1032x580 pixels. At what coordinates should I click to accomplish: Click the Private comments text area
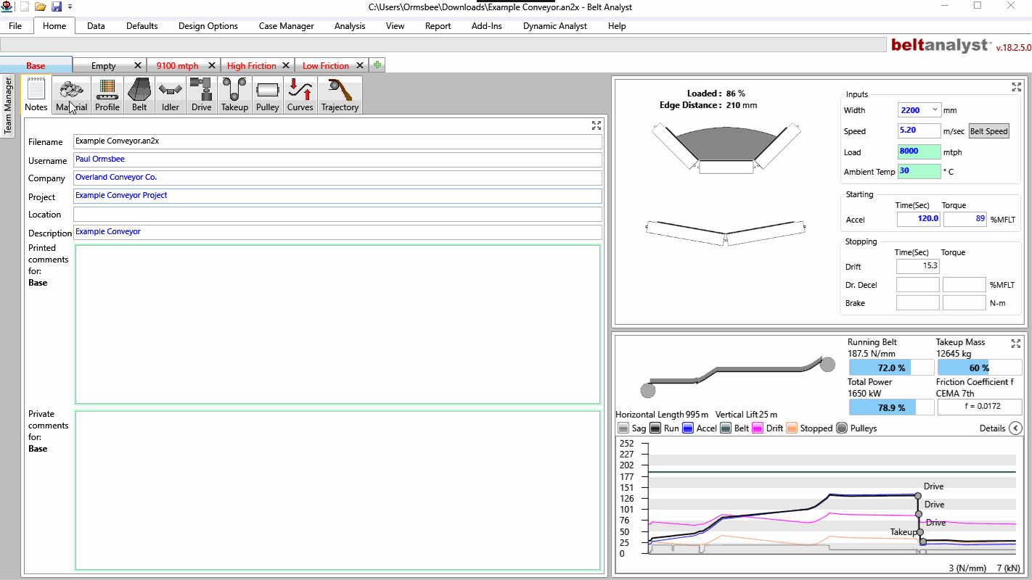(x=337, y=491)
